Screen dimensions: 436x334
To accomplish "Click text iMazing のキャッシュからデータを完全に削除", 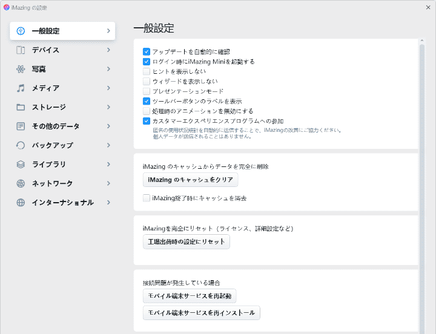I will click(206, 167).
